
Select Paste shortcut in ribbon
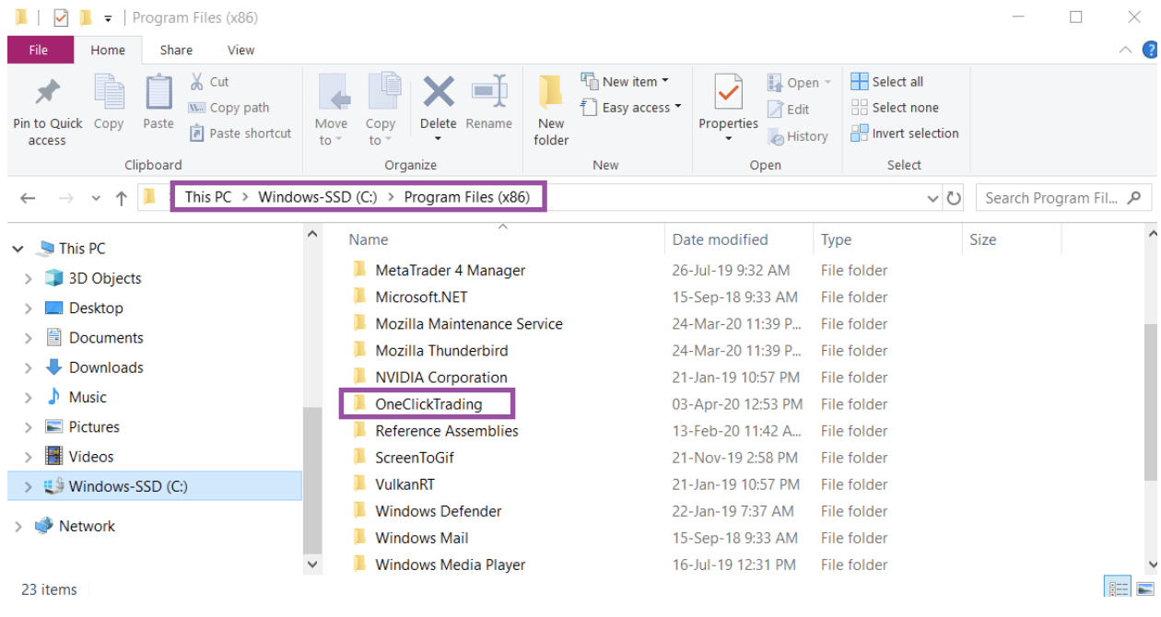tap(240, 133)
